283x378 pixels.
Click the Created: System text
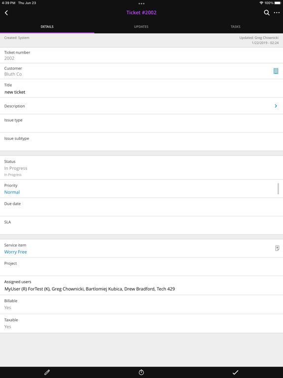click(17, 37)
